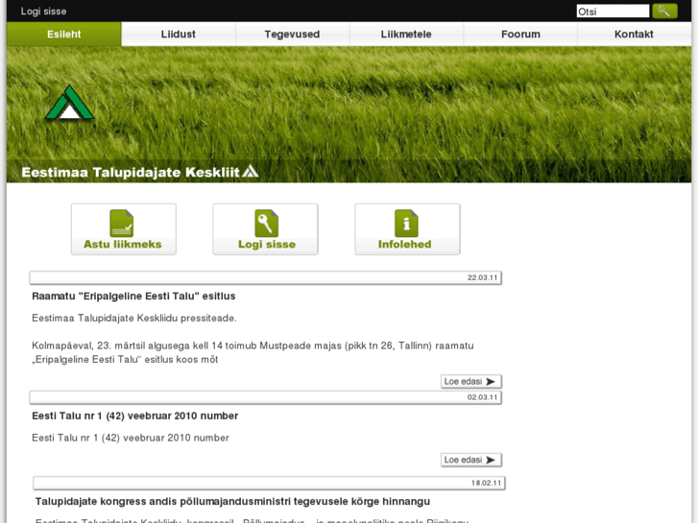Click Logi sisse link in top bar
698x523 pixels.
click(43, 12)
